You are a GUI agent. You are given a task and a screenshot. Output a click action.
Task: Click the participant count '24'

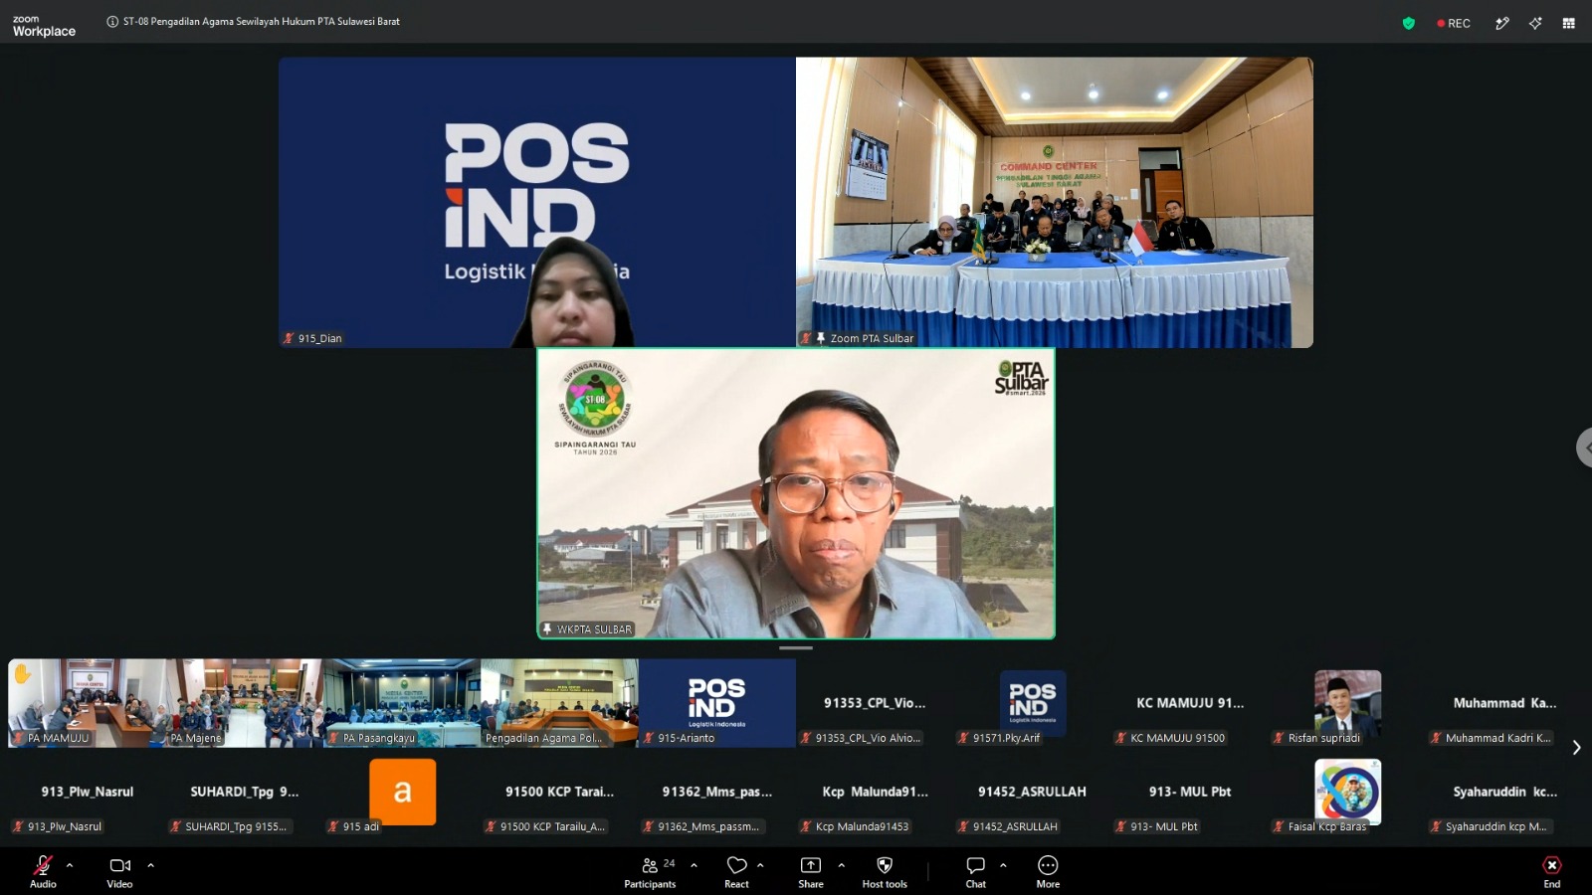pos(669,863)
